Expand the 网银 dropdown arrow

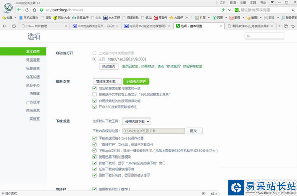pyautogui.click(x=226, y=18)
